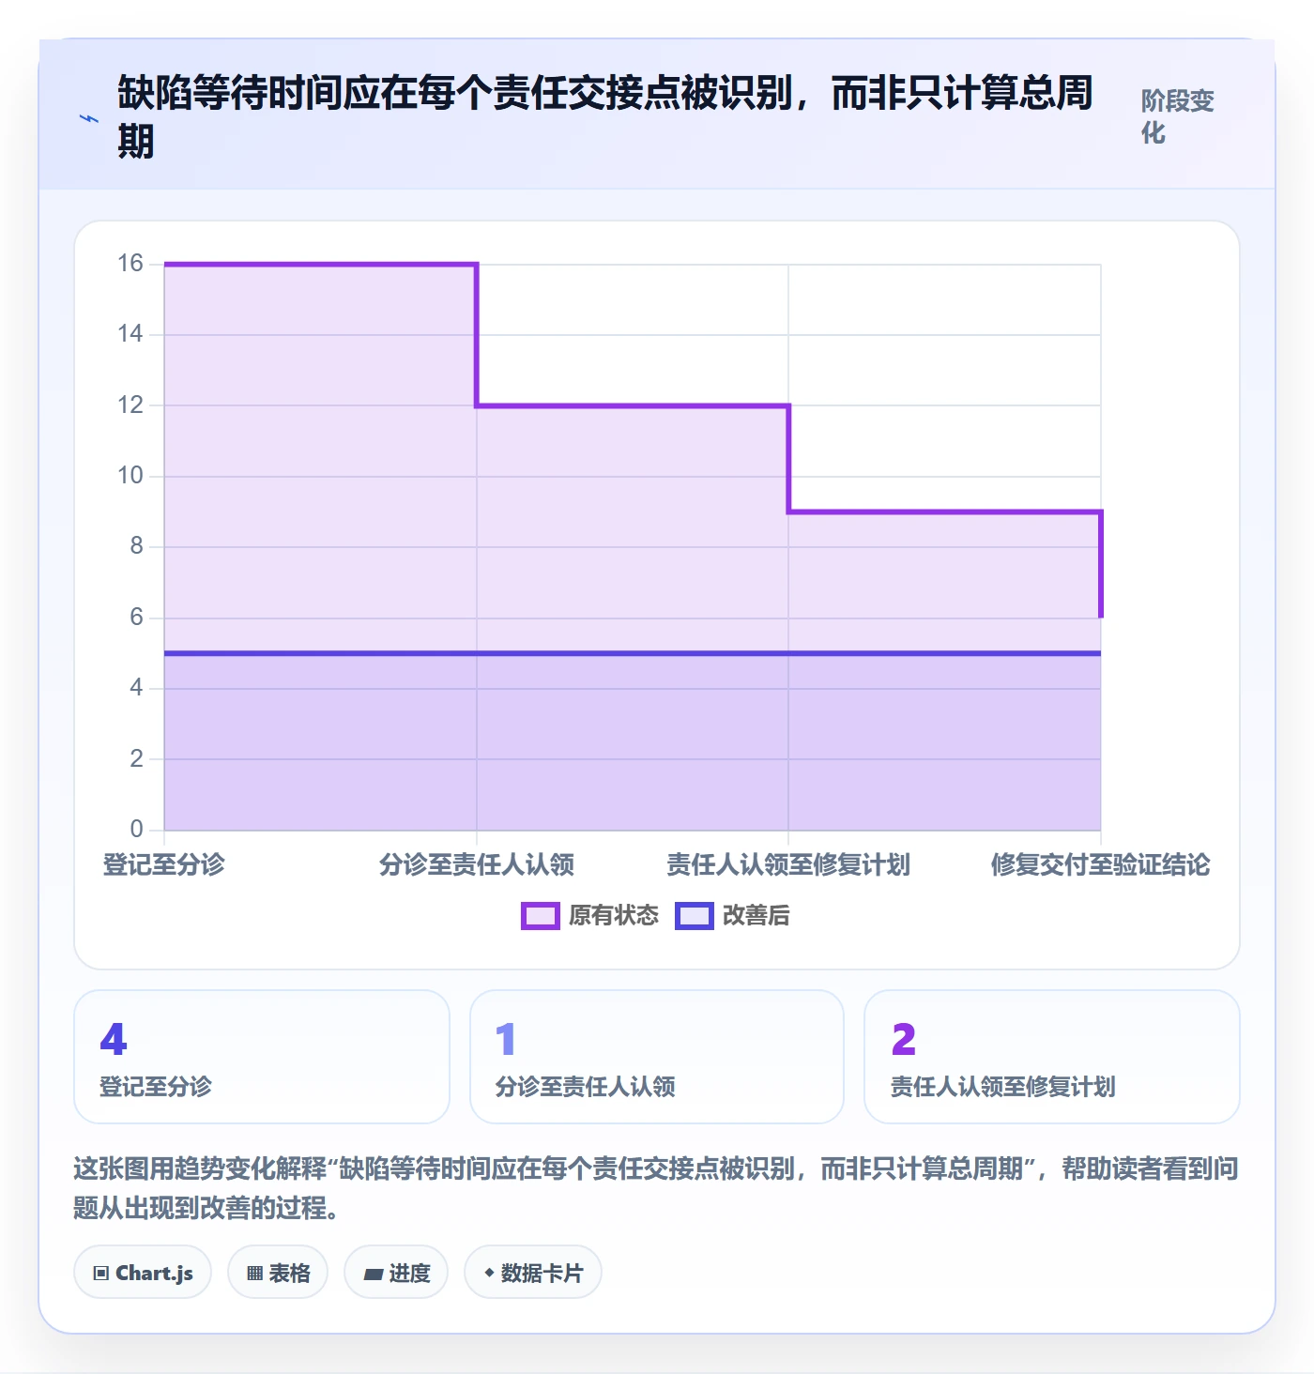Viewport: 1314px width, 1374px height.
Task: Select the 表格 tag chip
Action: (278, 1273)
